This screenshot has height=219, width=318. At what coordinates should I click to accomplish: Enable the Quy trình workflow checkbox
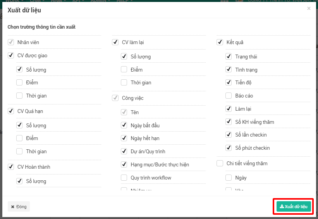124,178
